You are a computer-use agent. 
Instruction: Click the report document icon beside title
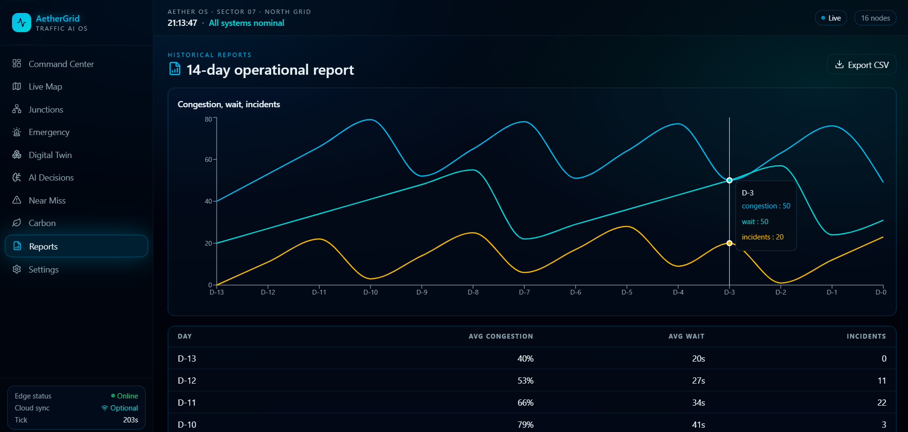coord(175,69)
